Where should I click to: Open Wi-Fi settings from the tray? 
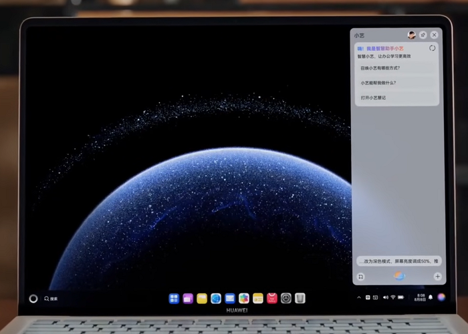point(393,297)
